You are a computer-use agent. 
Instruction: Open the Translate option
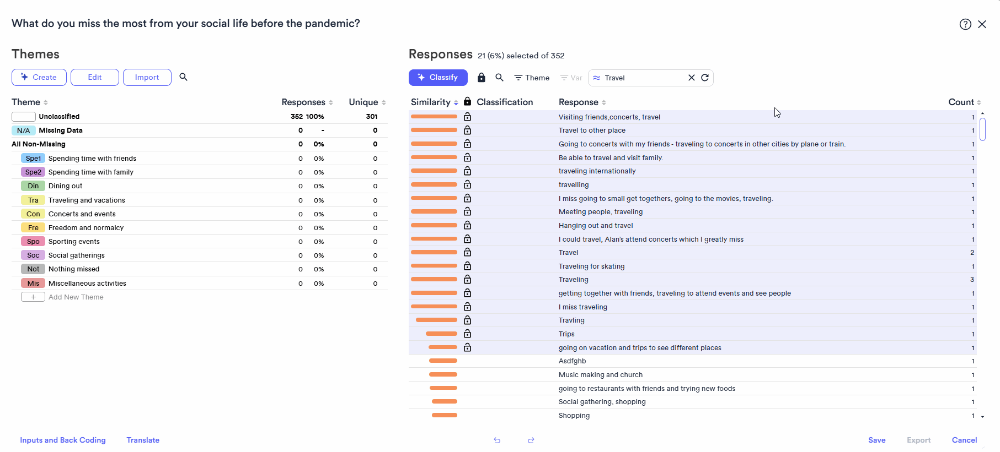[x=143, y=440]
